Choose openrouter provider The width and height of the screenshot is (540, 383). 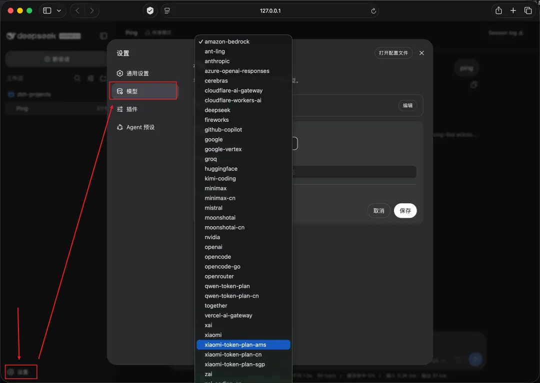coord(243,277)
